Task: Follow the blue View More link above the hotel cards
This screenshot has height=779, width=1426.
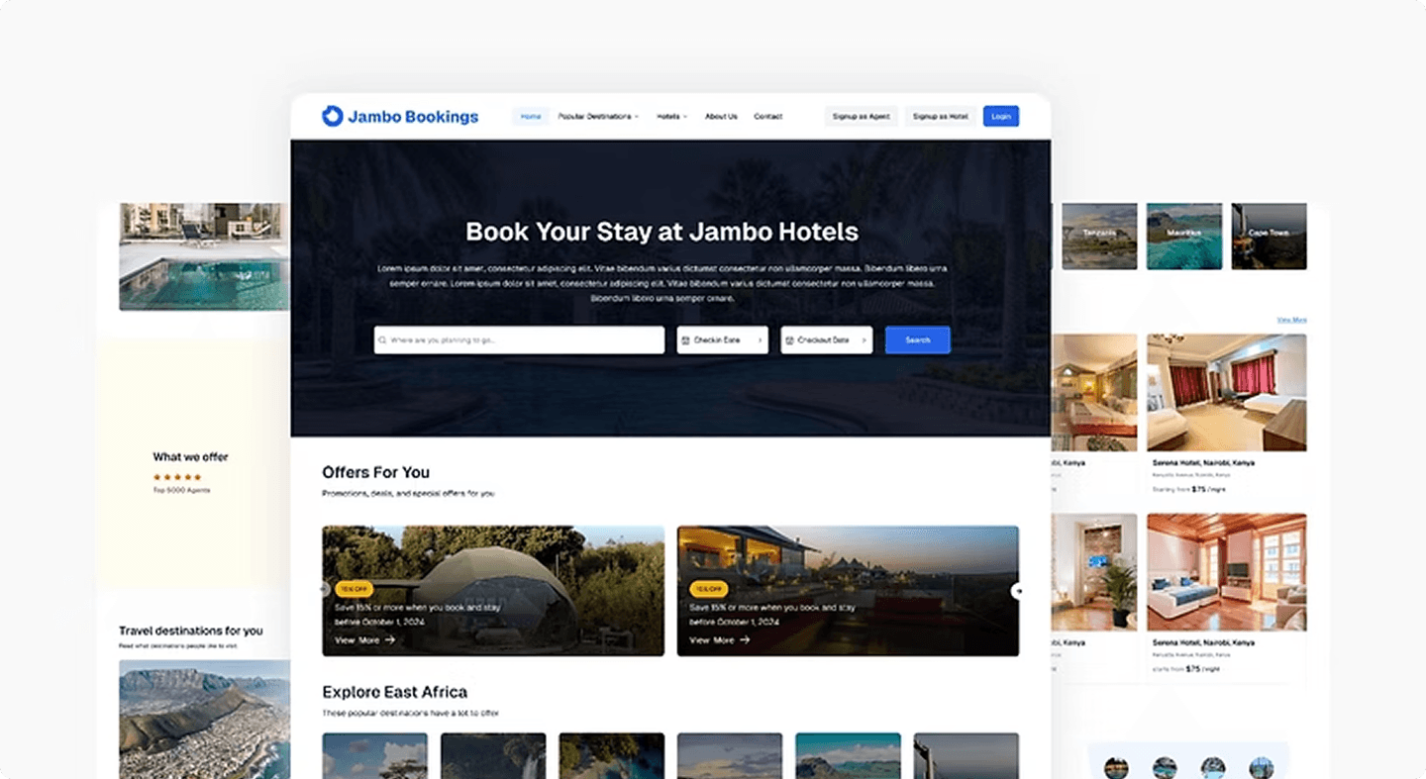Action: 1291,320
